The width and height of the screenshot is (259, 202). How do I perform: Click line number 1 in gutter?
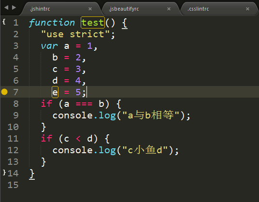click(16, 23)
